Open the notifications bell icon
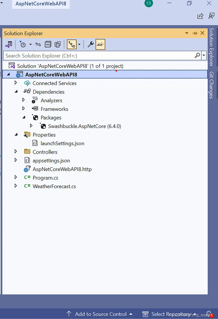 [209, 314]
